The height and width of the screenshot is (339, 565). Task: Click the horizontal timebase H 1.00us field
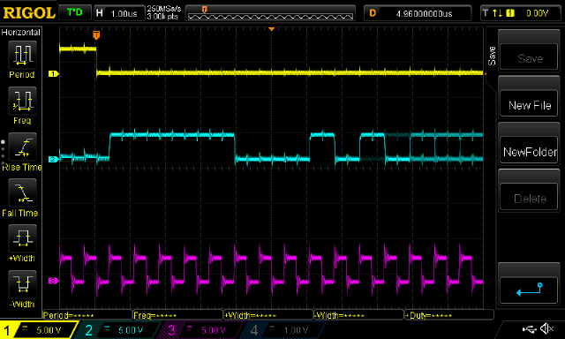click(119, 13)
